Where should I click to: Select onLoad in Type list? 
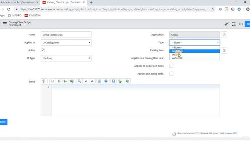tap(195, 54)
